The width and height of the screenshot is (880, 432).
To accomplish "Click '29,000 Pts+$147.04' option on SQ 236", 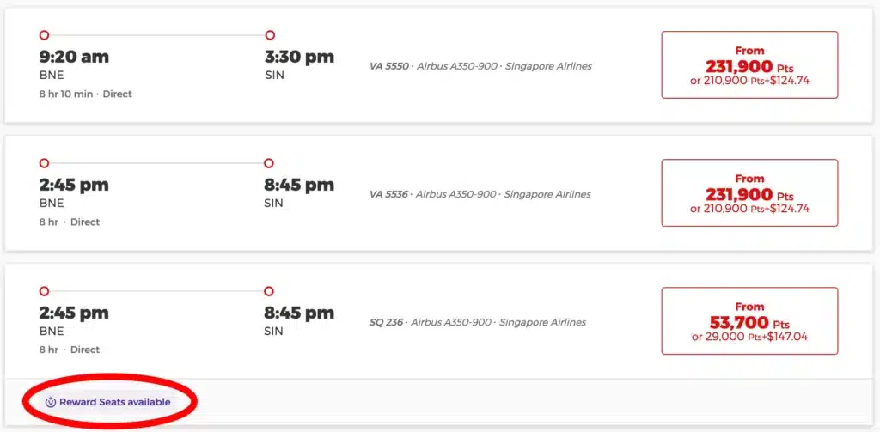I will (749, 337).
